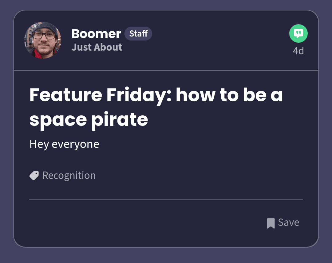Click the word 'how' in the post title
The height and width of the screenshot is (263, 332).
pos(196,95)
